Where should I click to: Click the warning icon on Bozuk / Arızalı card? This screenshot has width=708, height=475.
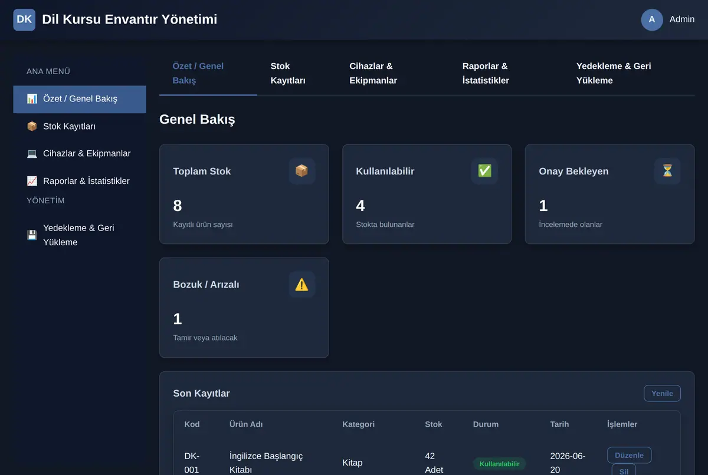301,284
